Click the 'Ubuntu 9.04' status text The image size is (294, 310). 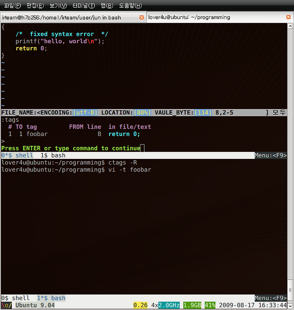tap(35, 305)
